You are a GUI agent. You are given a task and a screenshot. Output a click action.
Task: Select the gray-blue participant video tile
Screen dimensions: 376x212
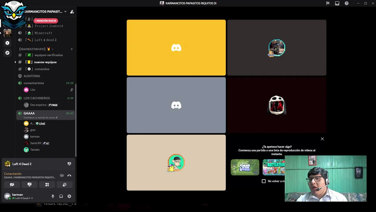(176, 105)
